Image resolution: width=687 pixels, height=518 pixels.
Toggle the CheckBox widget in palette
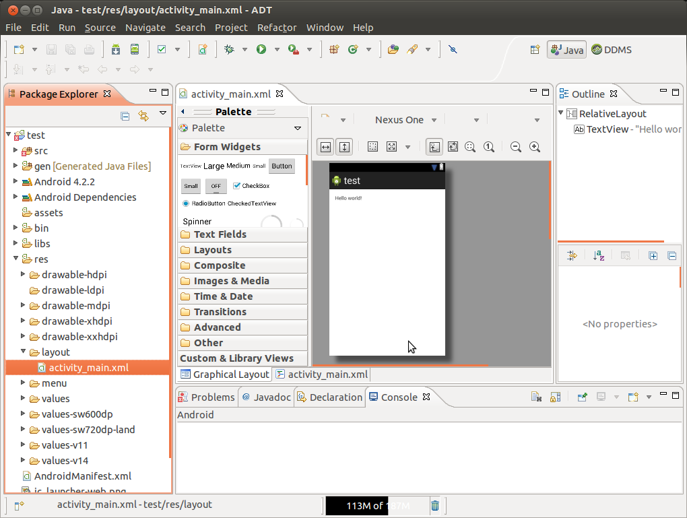click(251, 186)
